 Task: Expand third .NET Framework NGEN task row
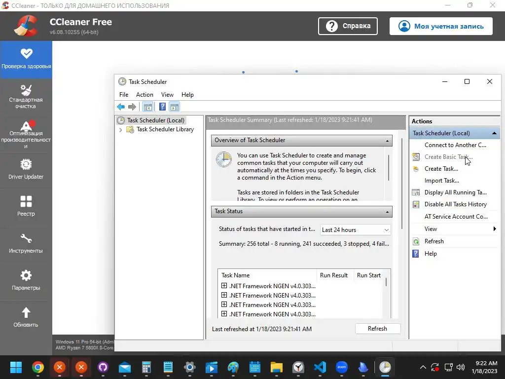[224, 304]
